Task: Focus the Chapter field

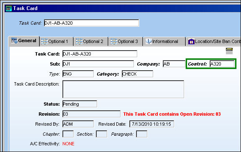Action: [68, 134]
